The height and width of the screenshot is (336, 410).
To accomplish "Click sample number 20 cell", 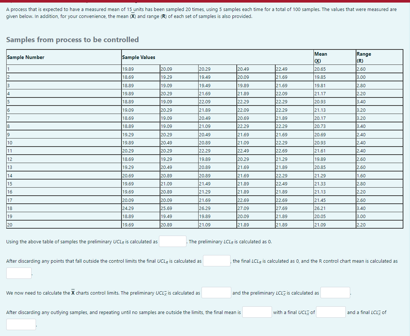I will (x=64, y=225).
